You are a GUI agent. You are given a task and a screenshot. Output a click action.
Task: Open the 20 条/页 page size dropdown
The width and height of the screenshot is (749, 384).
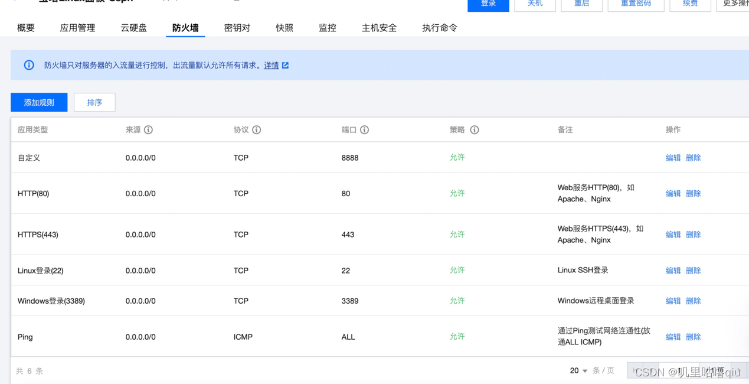pyautogui.click(x=578, y=370)
